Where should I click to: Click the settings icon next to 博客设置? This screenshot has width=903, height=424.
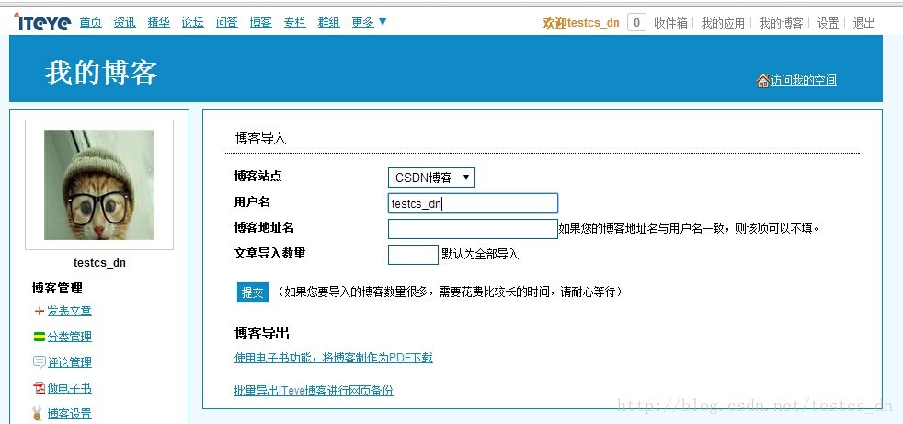pos(38,413)
